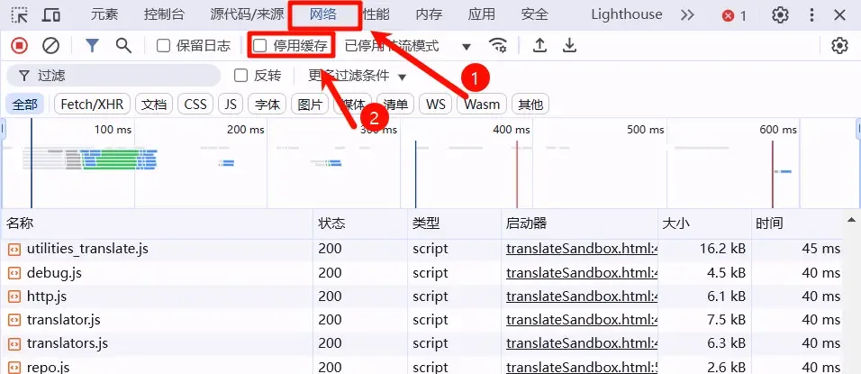
Task: Open the network search magnifier
Action: 123,46
